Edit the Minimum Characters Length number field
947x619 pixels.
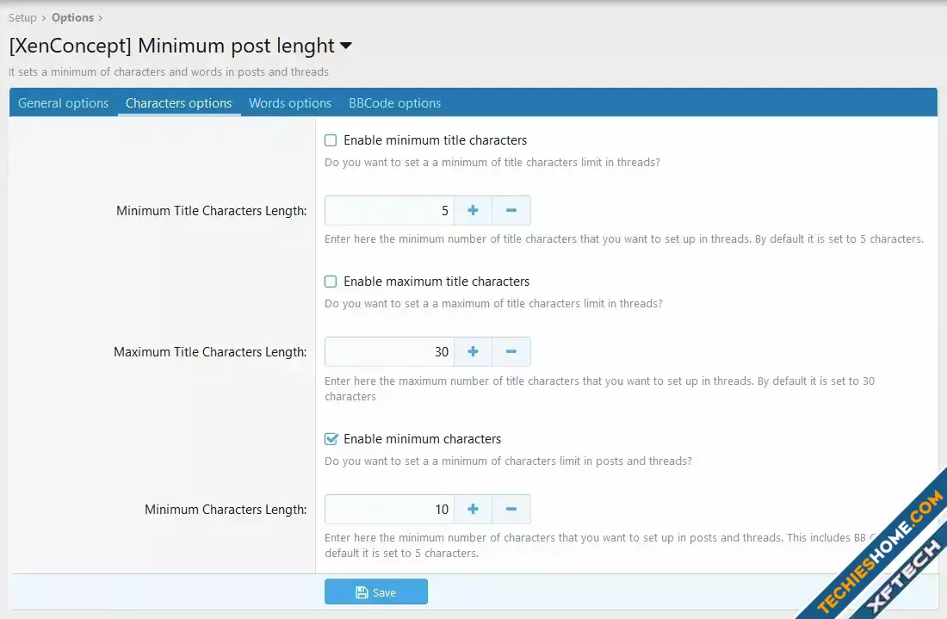pyautogui.click(x=389, y=509)
